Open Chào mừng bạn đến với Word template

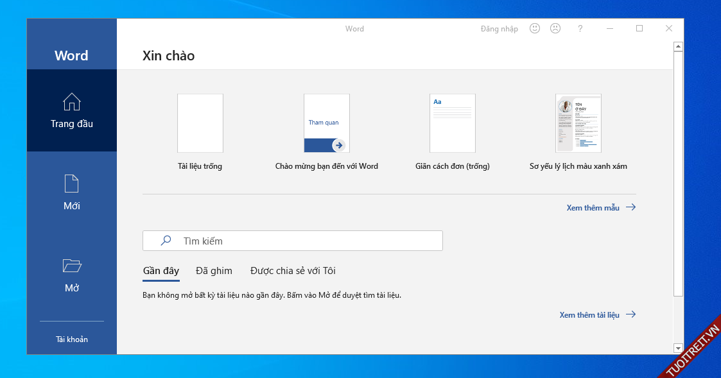coord(326,123)
